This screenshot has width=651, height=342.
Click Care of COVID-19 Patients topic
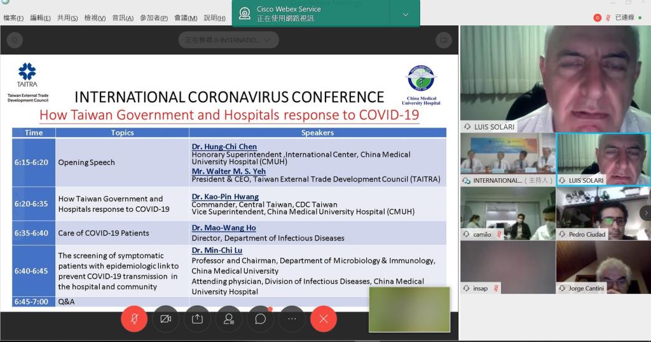(104, 233)
